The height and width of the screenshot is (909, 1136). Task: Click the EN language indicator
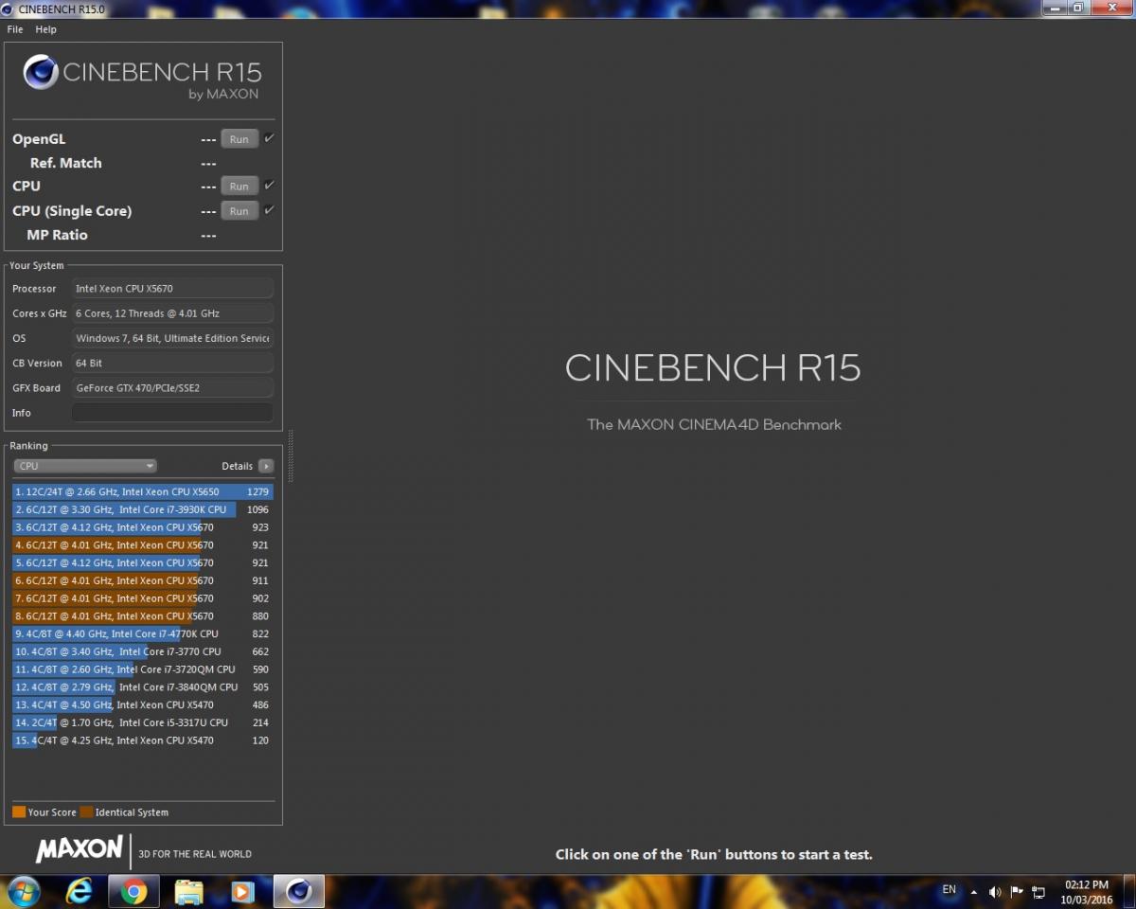click(x=950, y=890)
